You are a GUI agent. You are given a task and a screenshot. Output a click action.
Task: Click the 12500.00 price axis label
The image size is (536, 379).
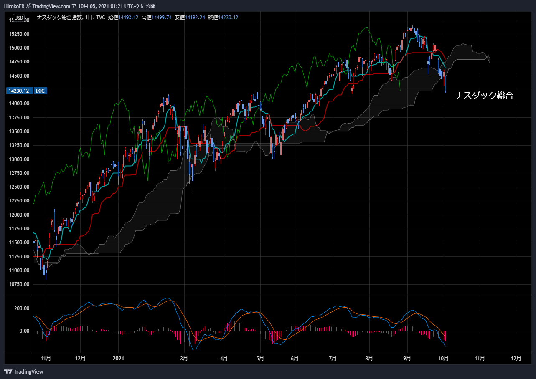click(x=18, y=187)
